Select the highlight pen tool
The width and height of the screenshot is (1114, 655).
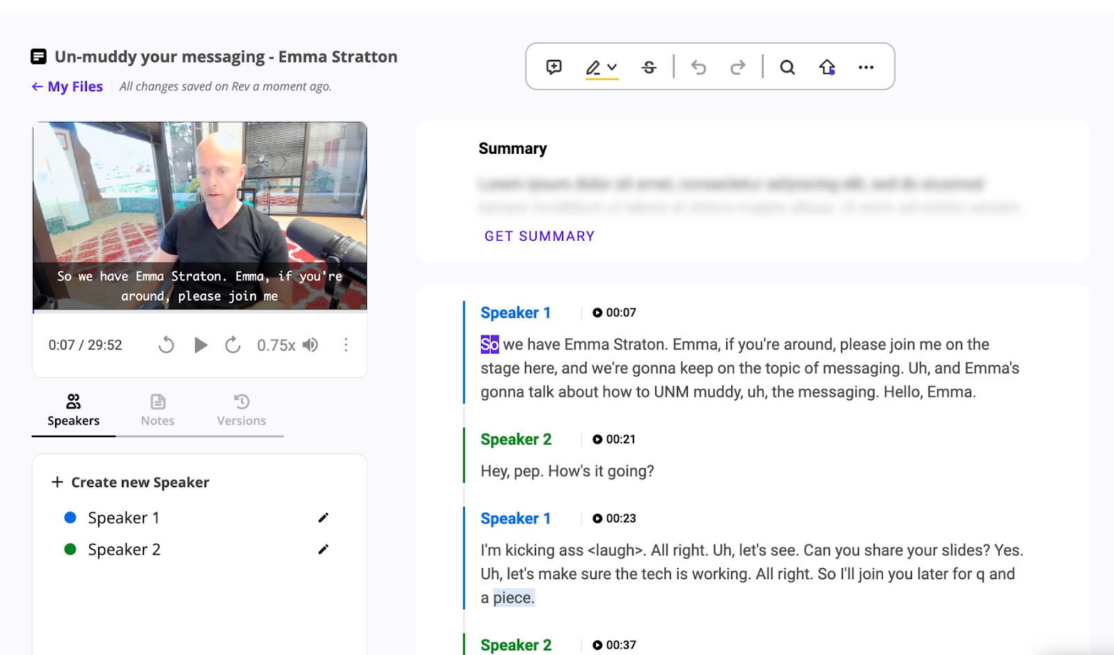click(x=593, y=68)
